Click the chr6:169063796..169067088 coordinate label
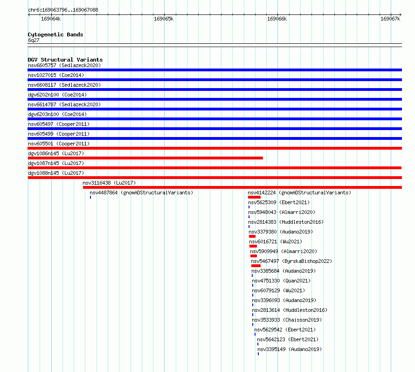Screen dimensions: 415x372 click(x=63, y=10)
